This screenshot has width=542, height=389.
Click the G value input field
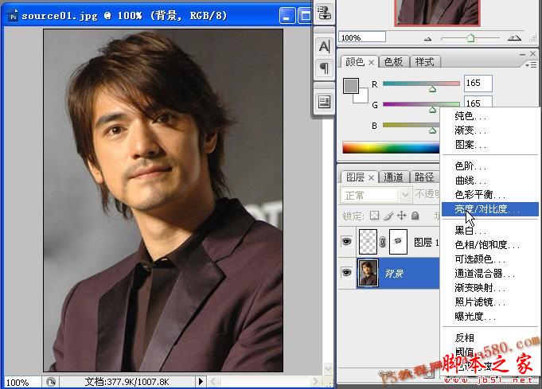pos(478,103)
